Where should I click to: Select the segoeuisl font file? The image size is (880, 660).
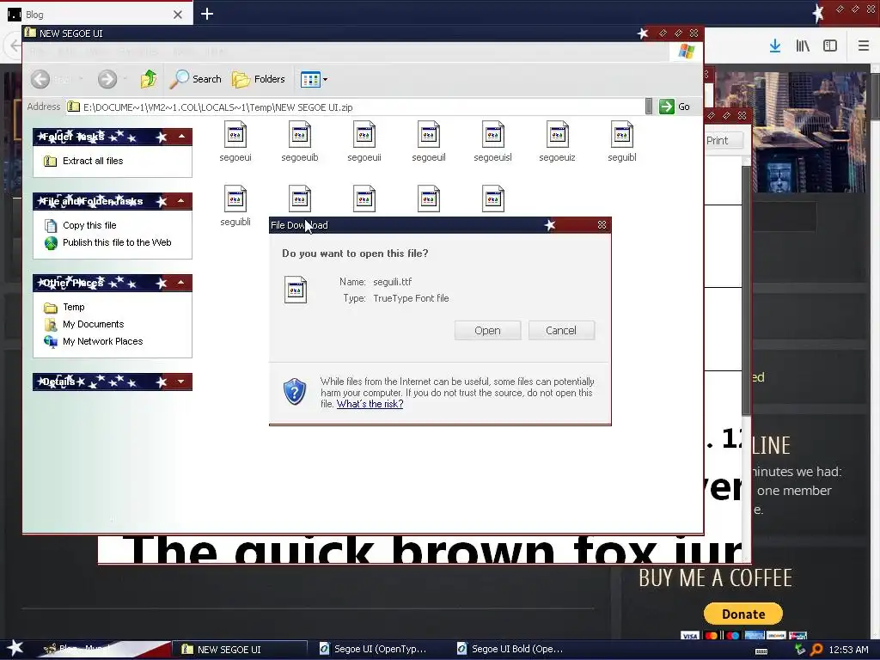(x=492, y=142)
